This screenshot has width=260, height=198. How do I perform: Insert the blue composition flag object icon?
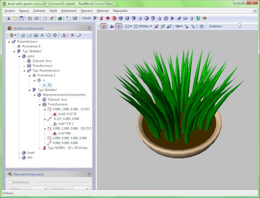click(x=95, y=18)
